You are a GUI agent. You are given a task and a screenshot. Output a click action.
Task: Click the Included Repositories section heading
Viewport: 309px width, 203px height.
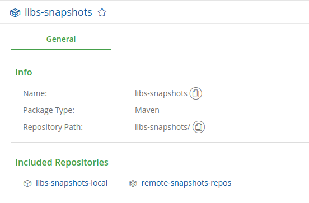click(x=62, y=162)
